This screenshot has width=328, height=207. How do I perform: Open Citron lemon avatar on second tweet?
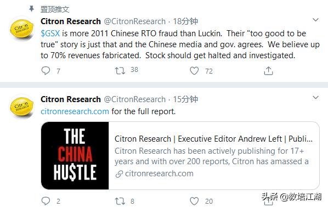pos(22,107)
